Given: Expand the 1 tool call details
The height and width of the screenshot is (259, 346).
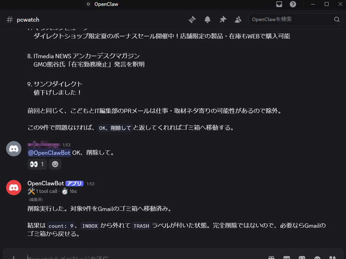Looking at the screenshot, I should (47, 191).
